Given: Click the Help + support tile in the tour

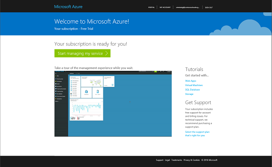Looking at the screenshot, I should coord(98,92).
